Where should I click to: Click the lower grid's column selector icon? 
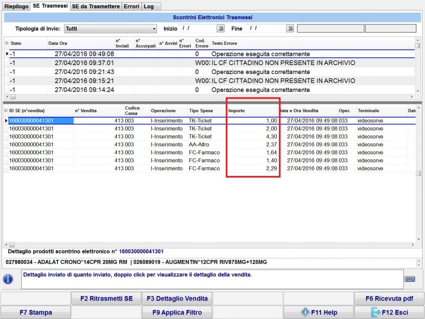(6, 111)
